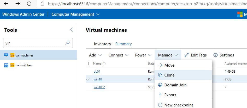Click the Virtual switches icon
This screenshot has width=247, height=108.
pos(6,65)
